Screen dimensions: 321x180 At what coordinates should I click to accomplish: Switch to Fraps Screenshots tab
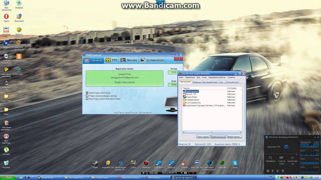click(x=152, y=60)
